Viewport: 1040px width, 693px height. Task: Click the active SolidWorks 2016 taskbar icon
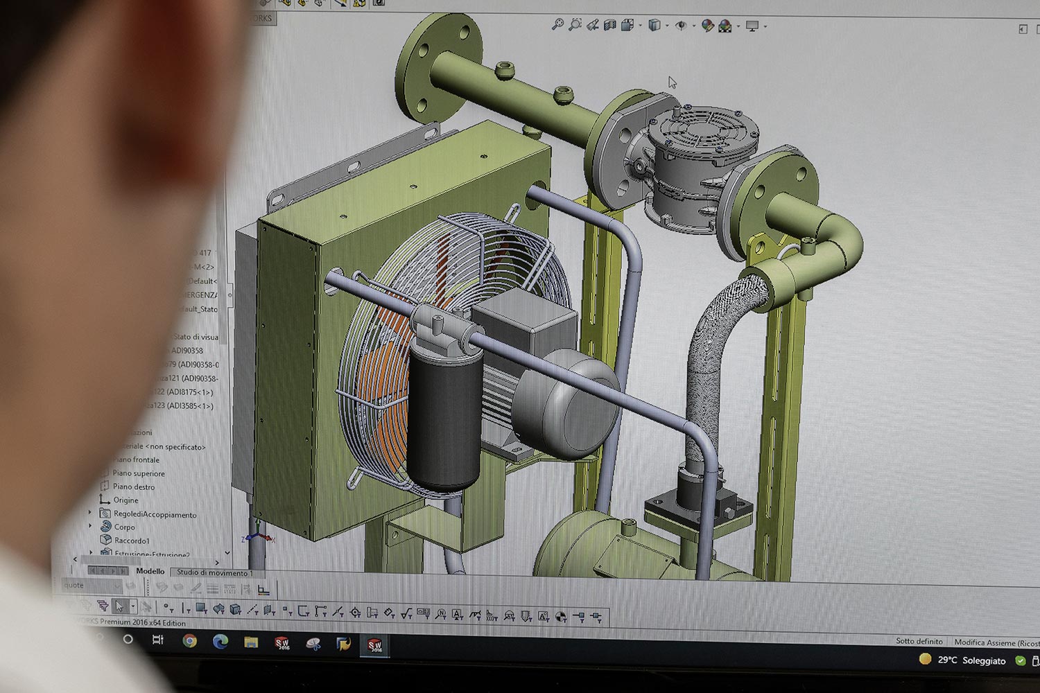click(375, 645)
